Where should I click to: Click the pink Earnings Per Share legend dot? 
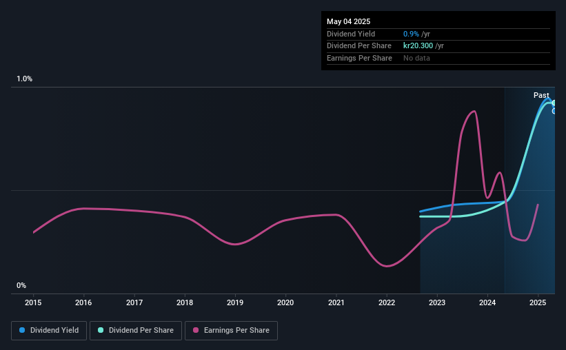click(196, 330)
